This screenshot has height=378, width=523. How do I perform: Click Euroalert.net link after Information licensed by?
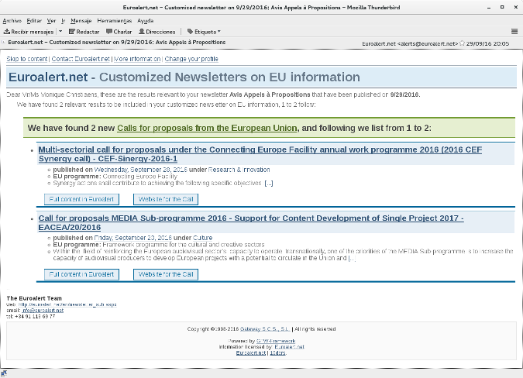tap(290, 347)
